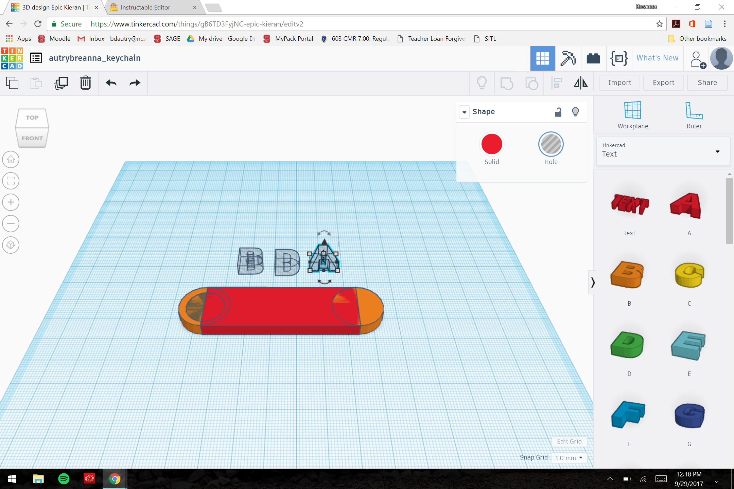Undo the last action
734x489 pixels.
coord(111,83)
